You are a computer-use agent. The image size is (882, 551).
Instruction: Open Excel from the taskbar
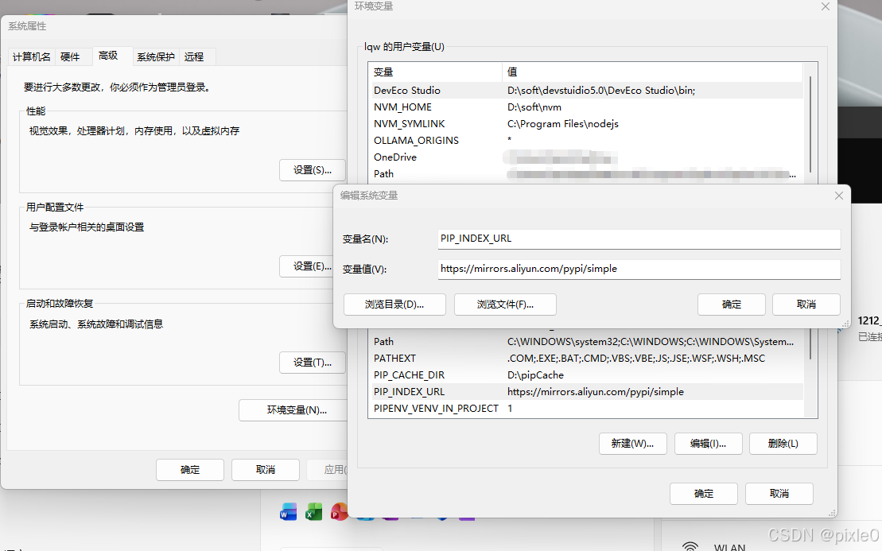(314, 512)
